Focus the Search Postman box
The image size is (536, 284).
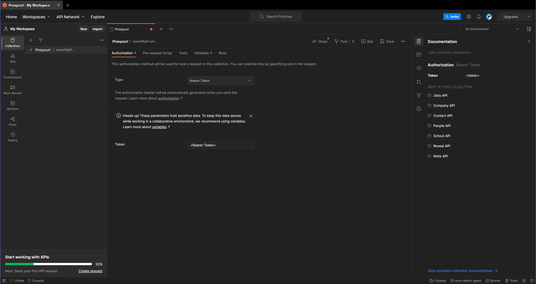pos(276,17)
